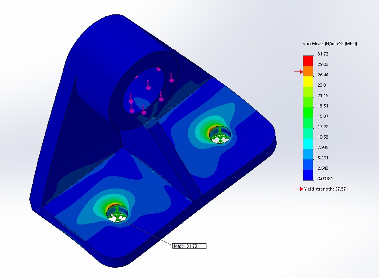
Task: Click the red arrow before Yield strength text
Action: [x=298, y=189]
